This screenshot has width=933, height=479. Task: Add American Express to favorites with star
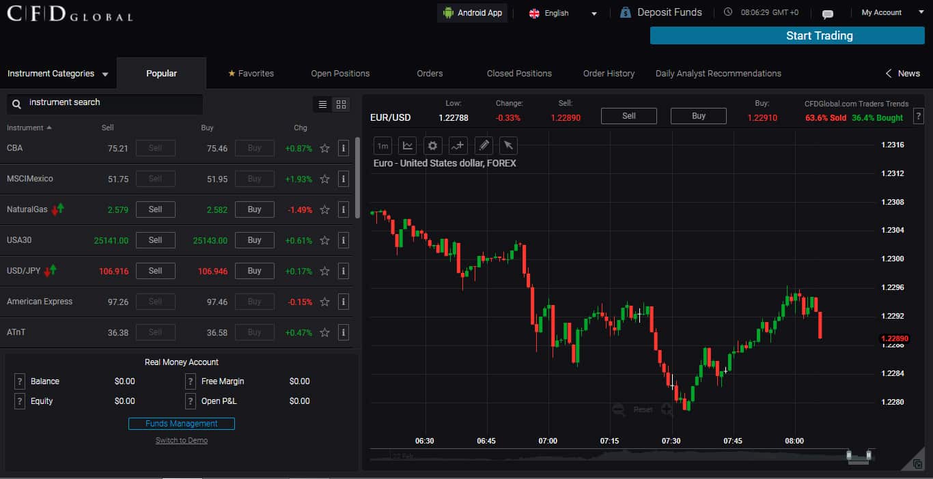[x=324, y=302]
